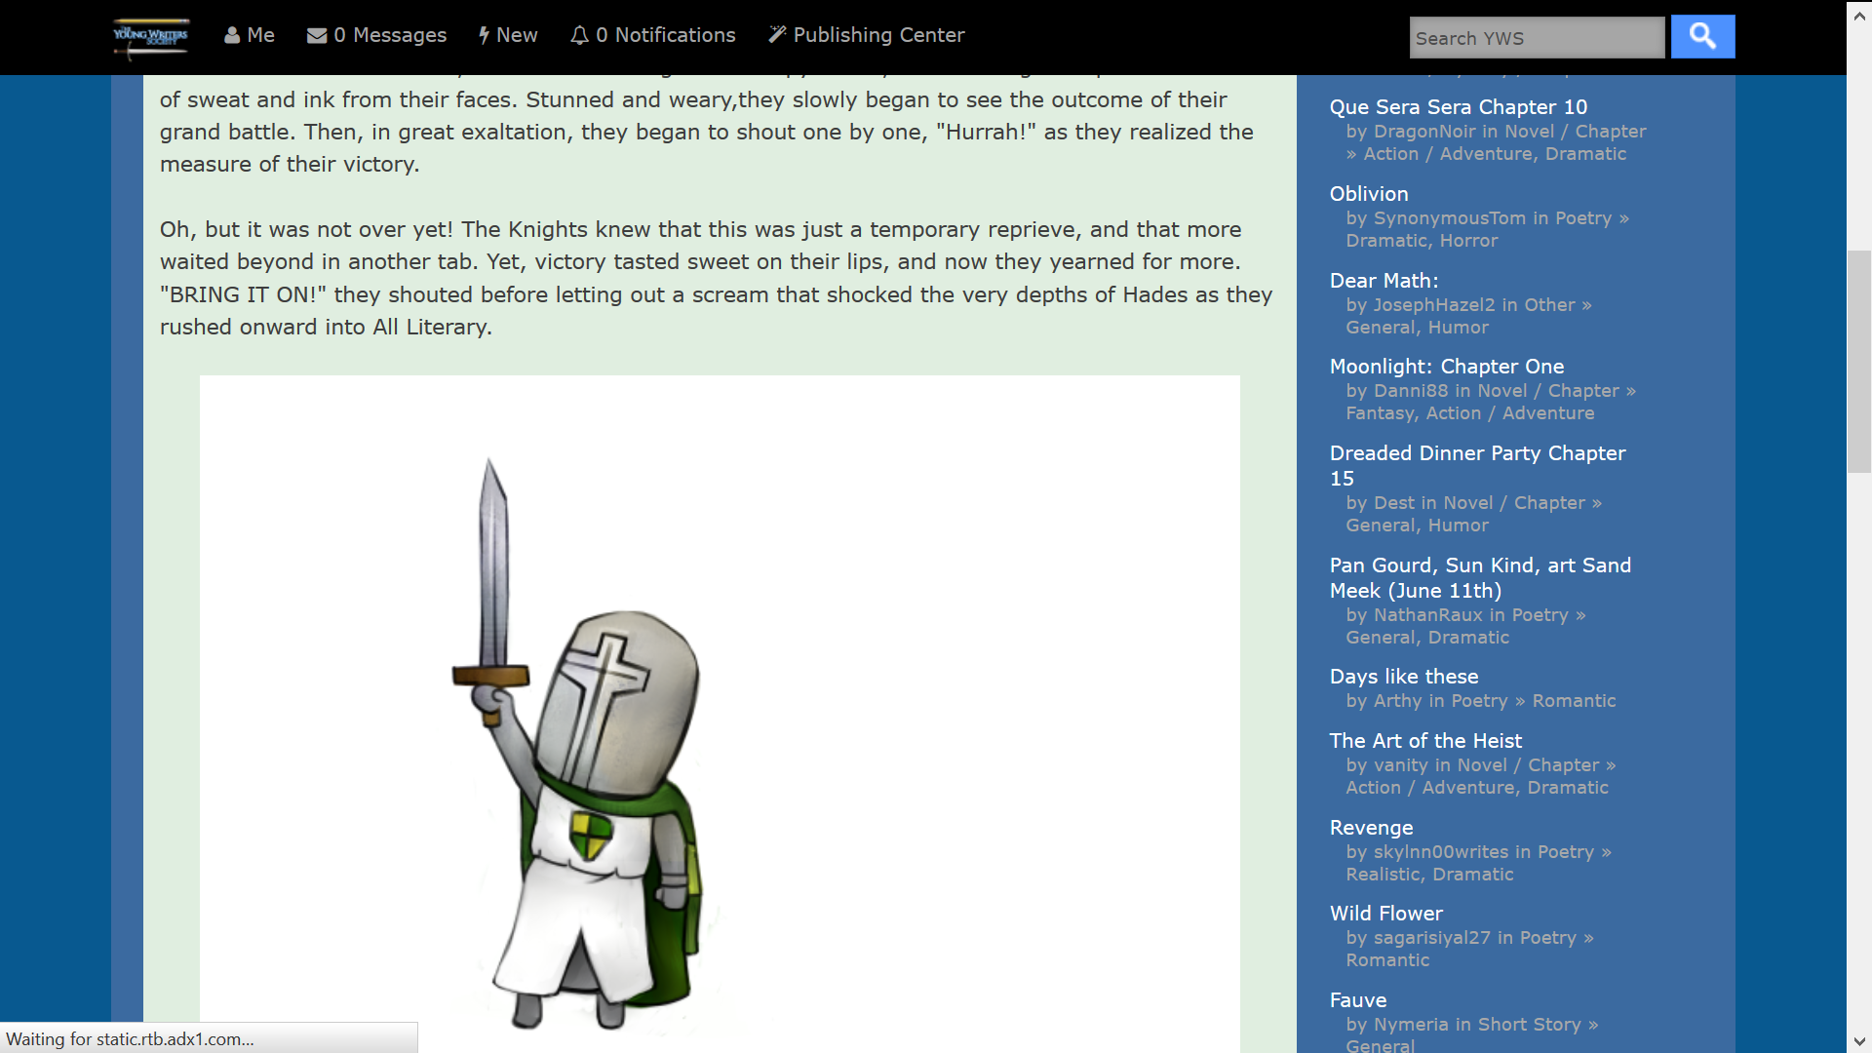The height and width of the screenshot is (1053, 1872).
Task: Open Fantasy genre under Moonlight
Action: pos(1381,413)
